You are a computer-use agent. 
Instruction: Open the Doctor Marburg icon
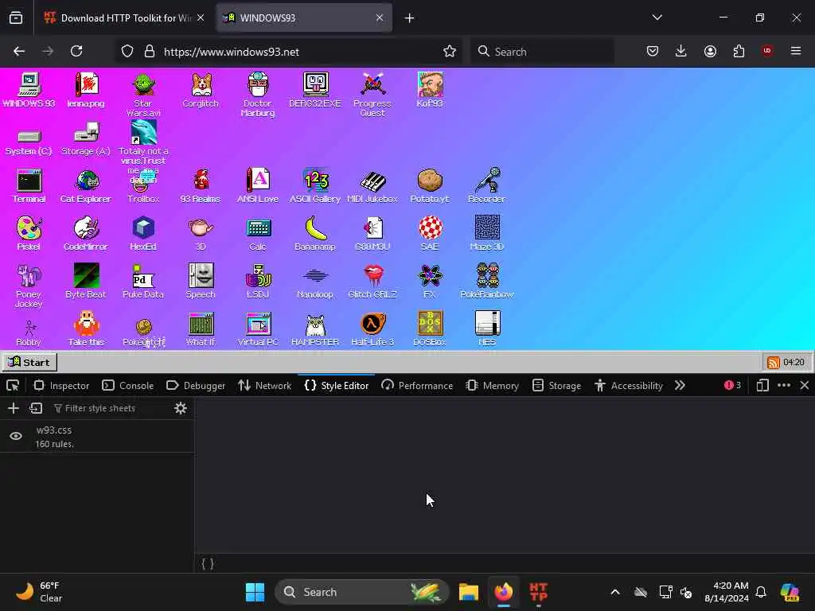pos(258,94)
